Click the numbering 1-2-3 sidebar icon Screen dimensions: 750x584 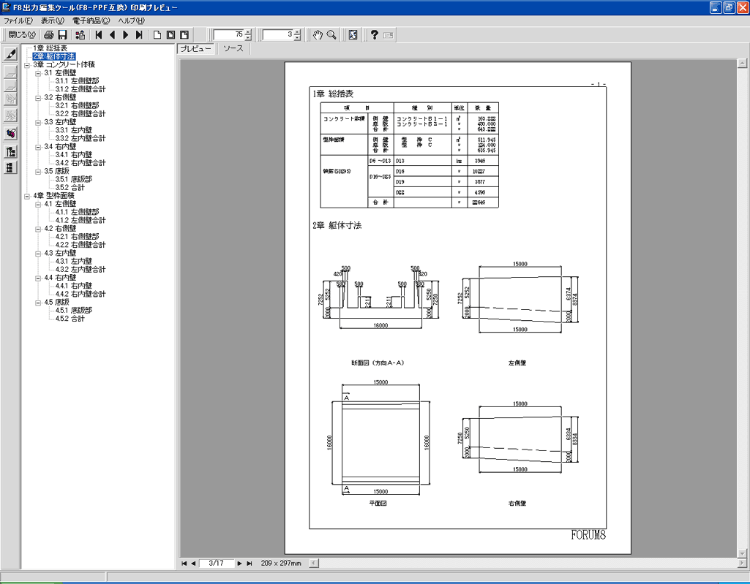click(11, 133)
